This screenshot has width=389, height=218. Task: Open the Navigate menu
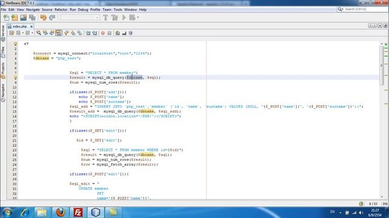point(33,10)
